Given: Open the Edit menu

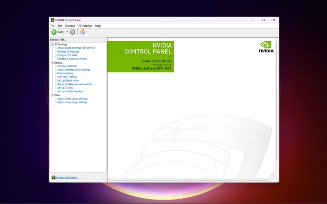Looking at the screenshot, I should coord(60,26).
